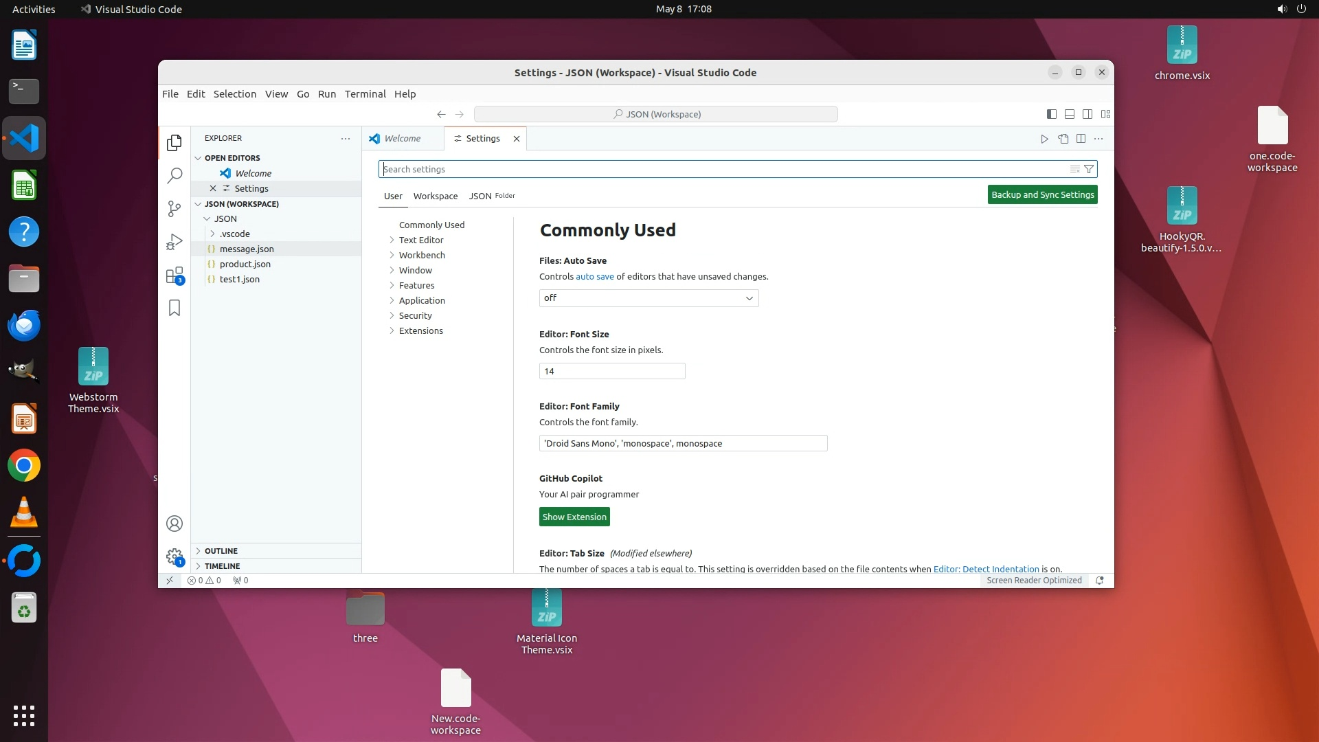Viewport: 1319px width, 742px height.
Task: Open Extensions view in activity bar
Action: (174, 276)
